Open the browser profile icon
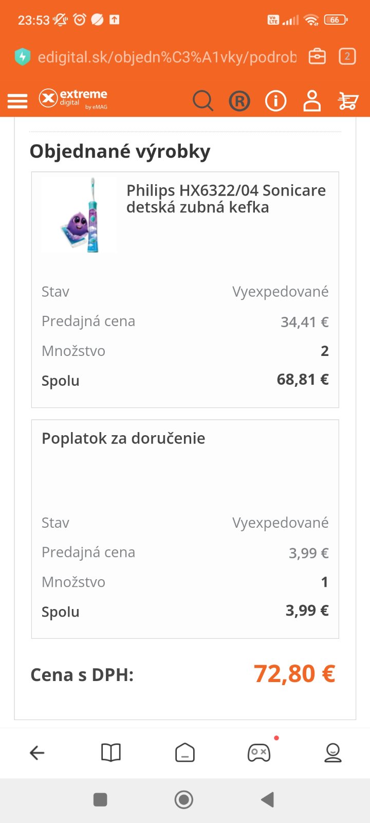 [333, 753]
